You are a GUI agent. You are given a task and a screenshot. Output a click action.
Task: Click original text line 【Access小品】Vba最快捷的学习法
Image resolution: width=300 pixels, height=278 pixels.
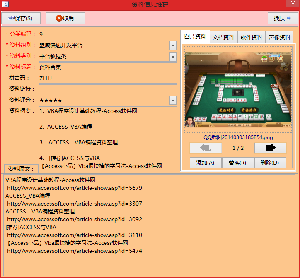click(67, 243)
